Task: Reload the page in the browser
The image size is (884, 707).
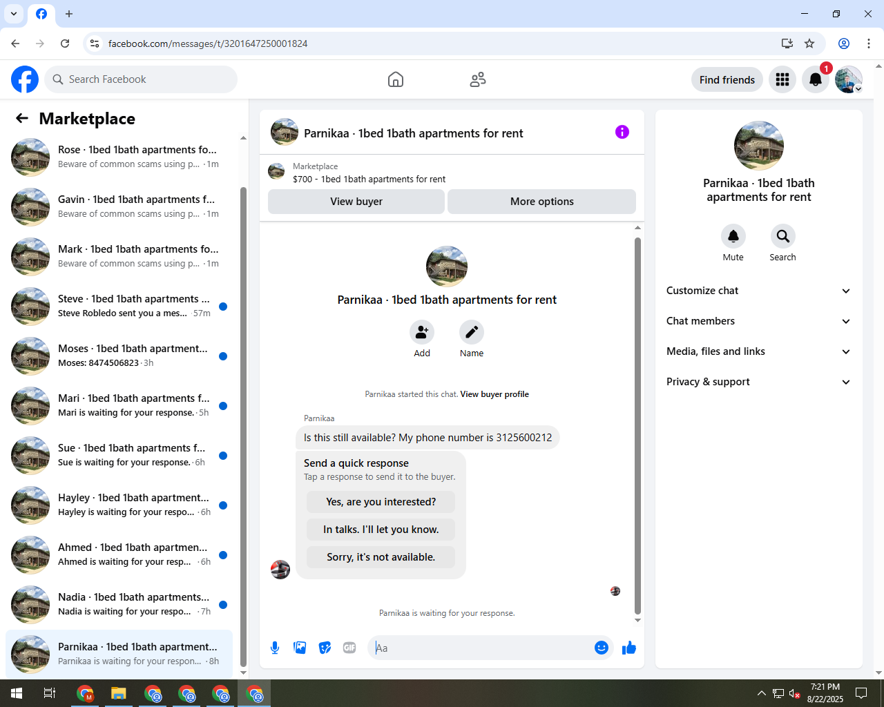Action: (x=65, y=43)
